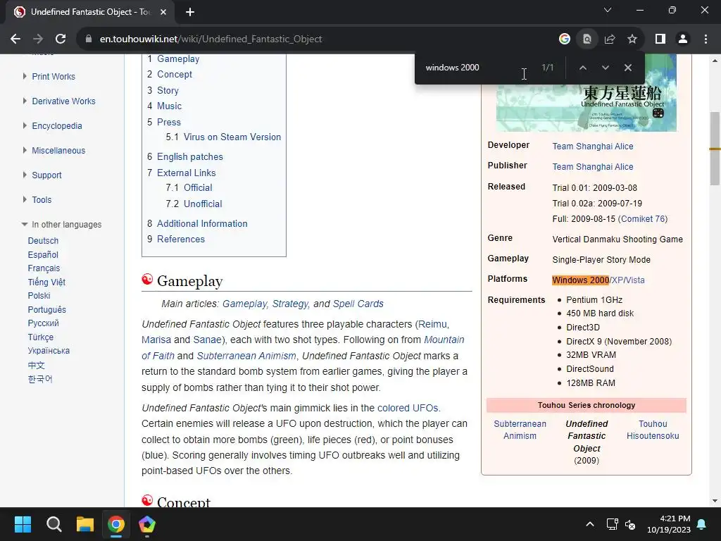Image resolution: width=721 pixels, height=541 pixels.
Task: Click the address bar URL
Action: pyautogui.click(x=211, y=39)
